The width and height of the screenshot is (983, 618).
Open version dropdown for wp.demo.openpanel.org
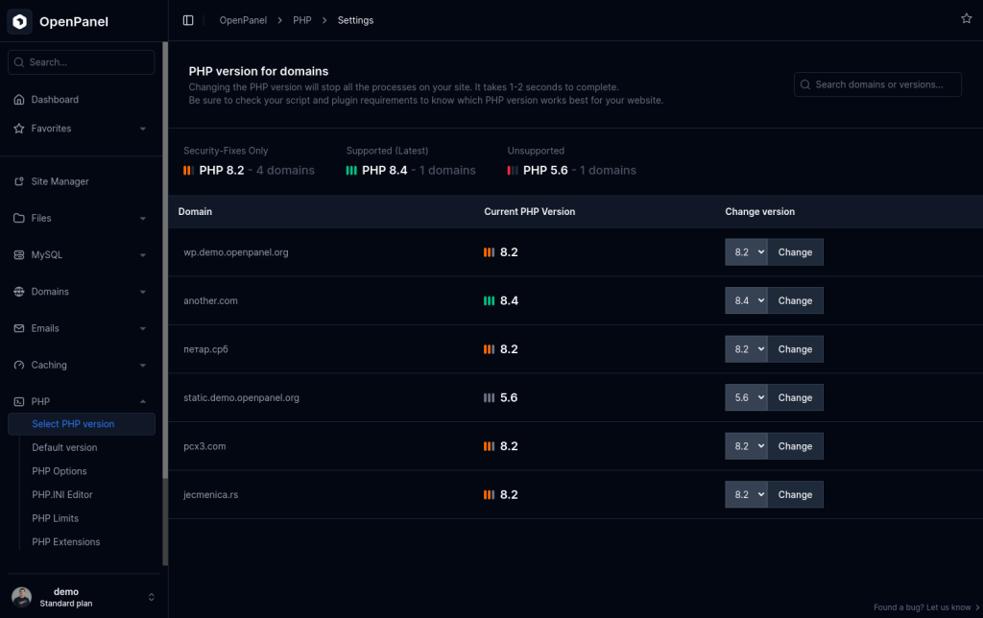[x=746, y=252]
